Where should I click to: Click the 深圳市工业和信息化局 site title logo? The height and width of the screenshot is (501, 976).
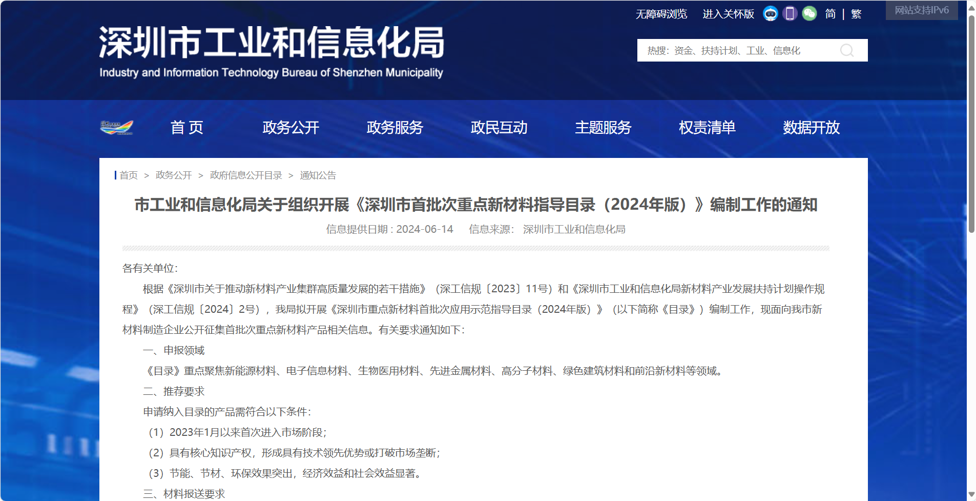point(272,51)
